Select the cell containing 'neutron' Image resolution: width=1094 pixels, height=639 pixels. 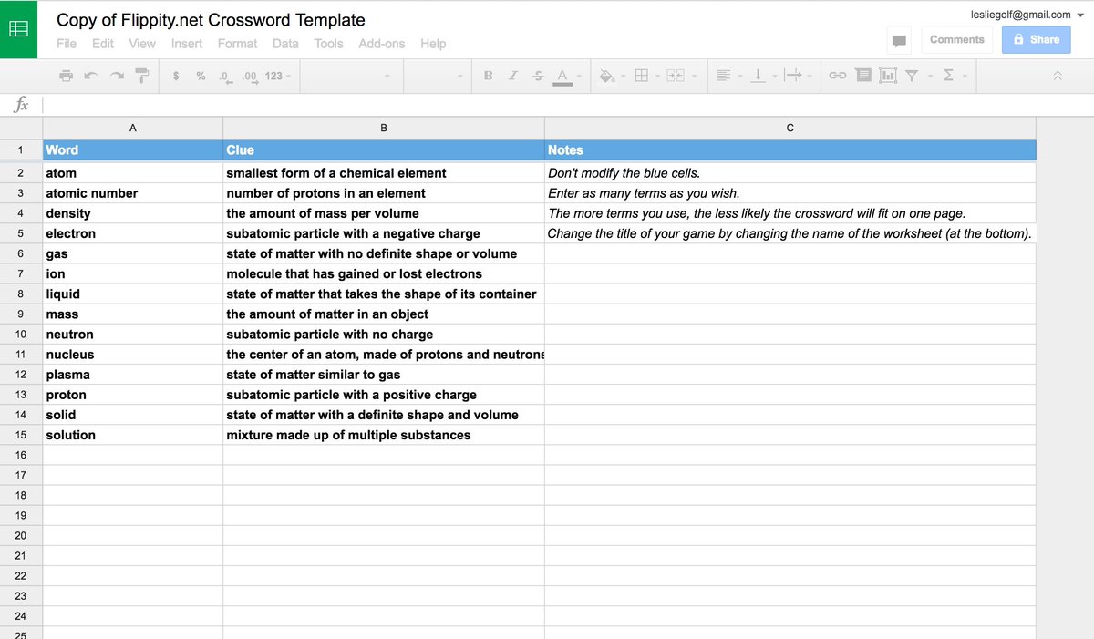tap(133, 335)
